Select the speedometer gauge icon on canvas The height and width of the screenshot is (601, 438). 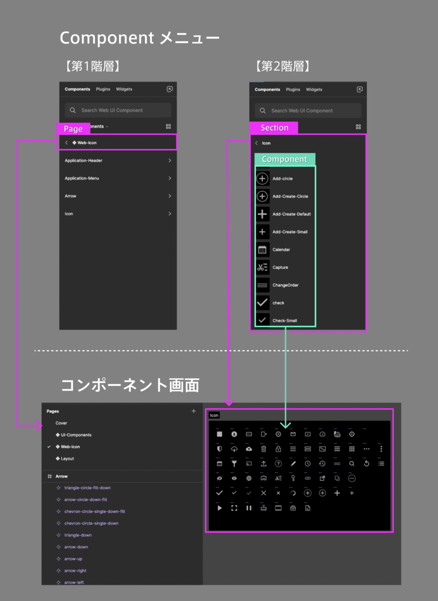[322, 434]
